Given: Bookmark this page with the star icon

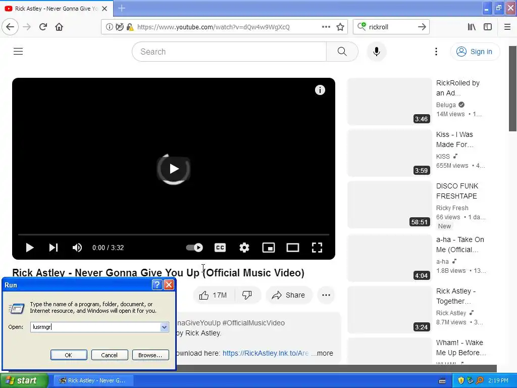Looking at the screenshot, I should pos(340,27).
